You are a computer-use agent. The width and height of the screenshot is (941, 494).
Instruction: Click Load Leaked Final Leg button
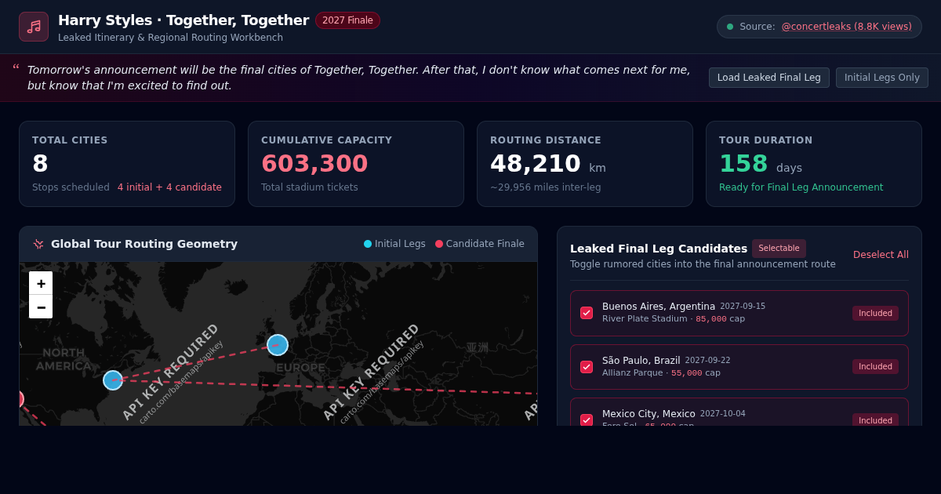pos(769,78)
